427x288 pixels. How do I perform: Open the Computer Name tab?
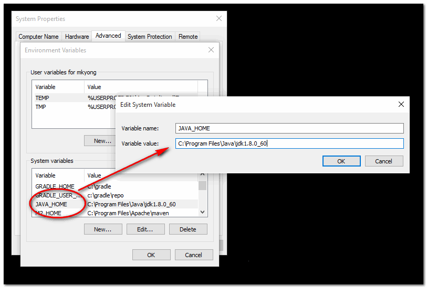pyautogui.click(x=38, y=37)
